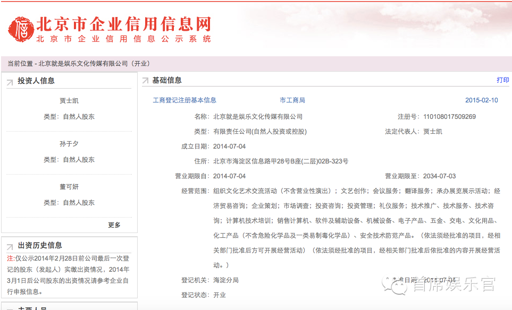Image resolution: width=512 pixels, height=310 pixels.
Task: Click the red 注 note in 出资历史信息
Action: 10,259
